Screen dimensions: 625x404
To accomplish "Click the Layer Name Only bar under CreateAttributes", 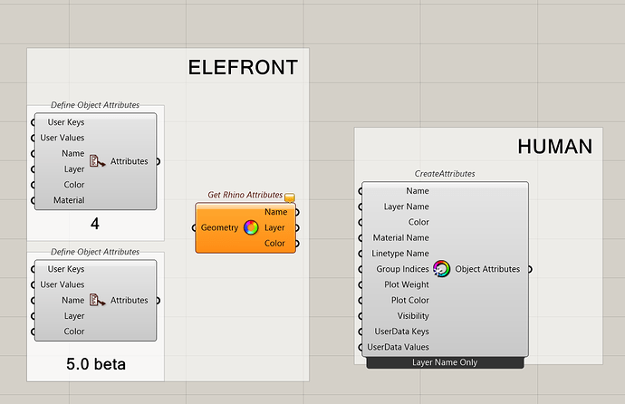I will click(x=445, y=362).
